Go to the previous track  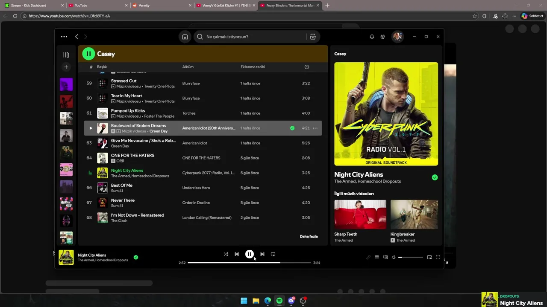tap(237, 254)
